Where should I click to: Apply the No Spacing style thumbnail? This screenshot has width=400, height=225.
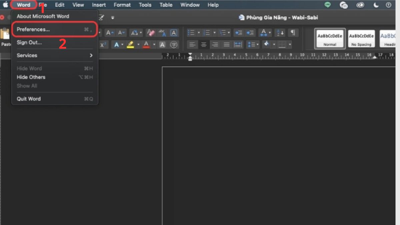point(361,38)
